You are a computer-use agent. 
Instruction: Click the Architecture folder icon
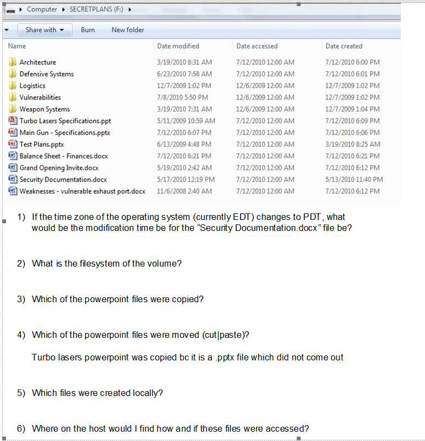point(13,62)
